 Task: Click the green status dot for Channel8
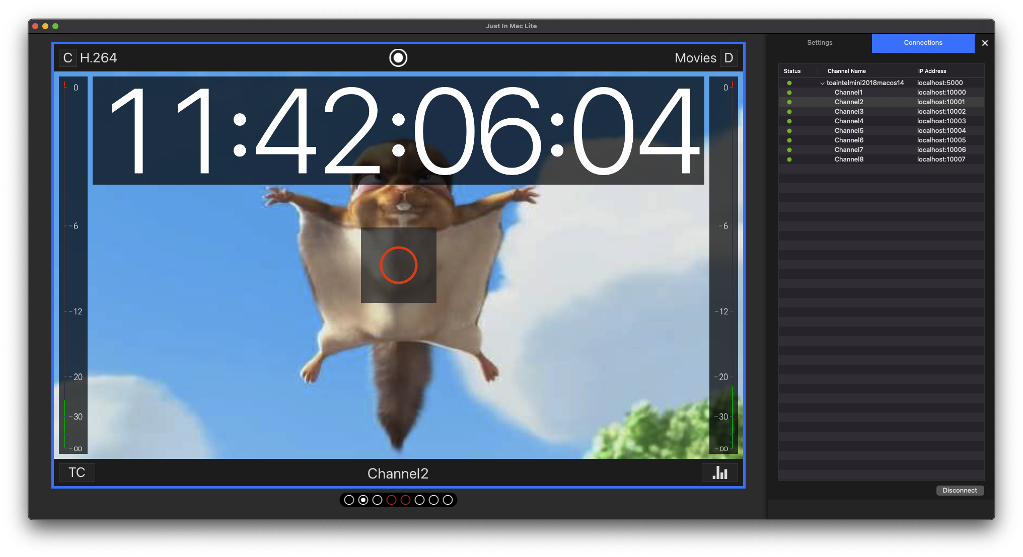click(x=789, y=160)
